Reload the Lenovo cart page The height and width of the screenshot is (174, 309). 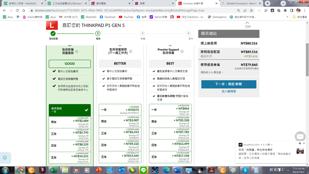(x=17, y=10)
